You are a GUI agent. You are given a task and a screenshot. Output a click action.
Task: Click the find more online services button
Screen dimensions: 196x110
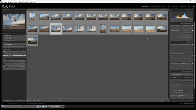[14, 69]
